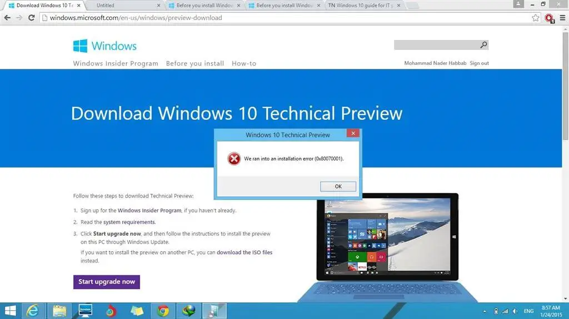Click the page search input field
Image resolution: width=569 pixels, height=319 pixels.
tap(437, 45)
